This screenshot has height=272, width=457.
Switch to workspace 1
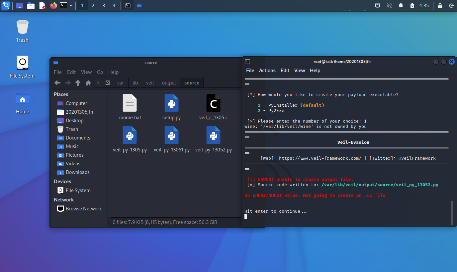click(x=82, y=6)
